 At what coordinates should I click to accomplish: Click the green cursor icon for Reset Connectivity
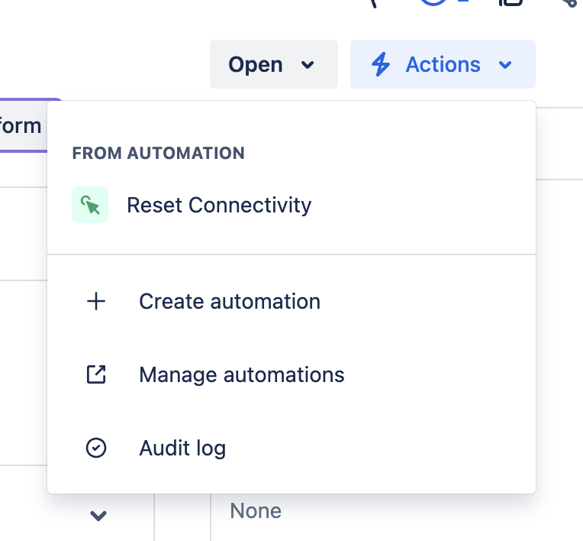pyautogui.click(x=90, y=205)
